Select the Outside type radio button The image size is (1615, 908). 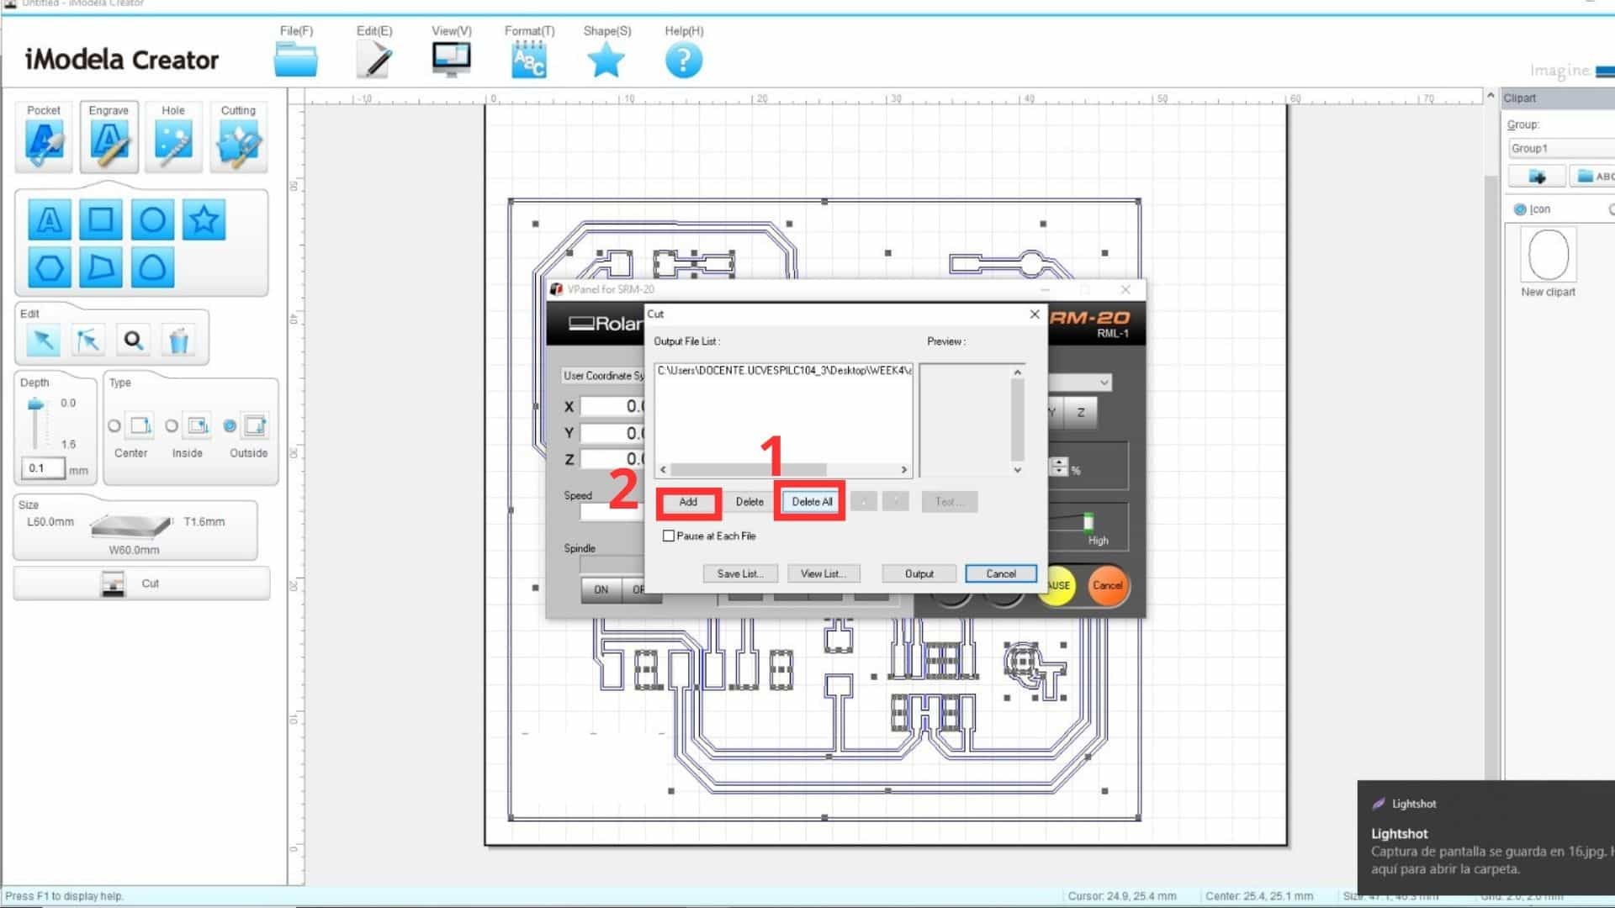click(x=230, y=426)
